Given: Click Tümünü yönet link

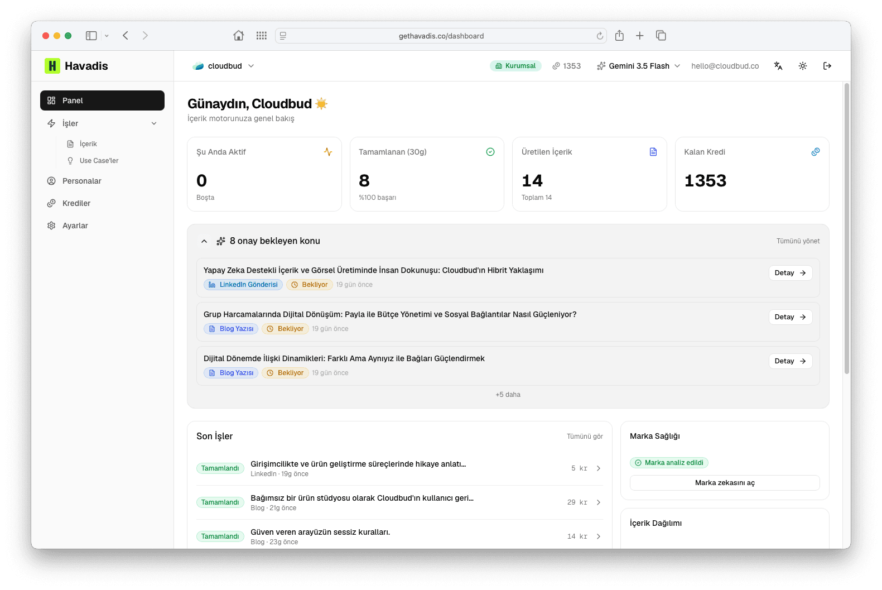Looking at the screenshot, I should [x=798, y=241].
